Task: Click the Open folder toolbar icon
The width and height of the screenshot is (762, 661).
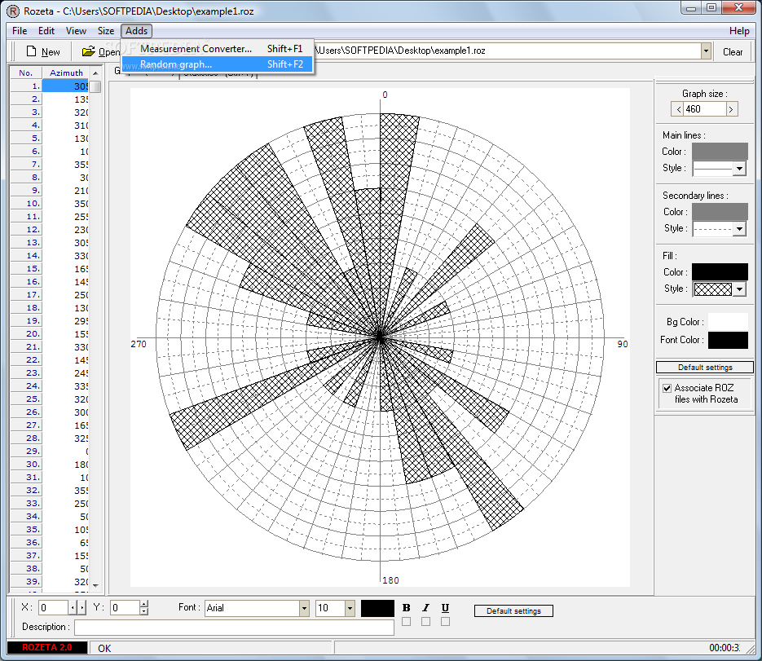Action: point(89,51)
